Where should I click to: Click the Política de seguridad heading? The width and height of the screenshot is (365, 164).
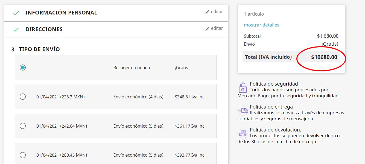(x=274, y=84)
